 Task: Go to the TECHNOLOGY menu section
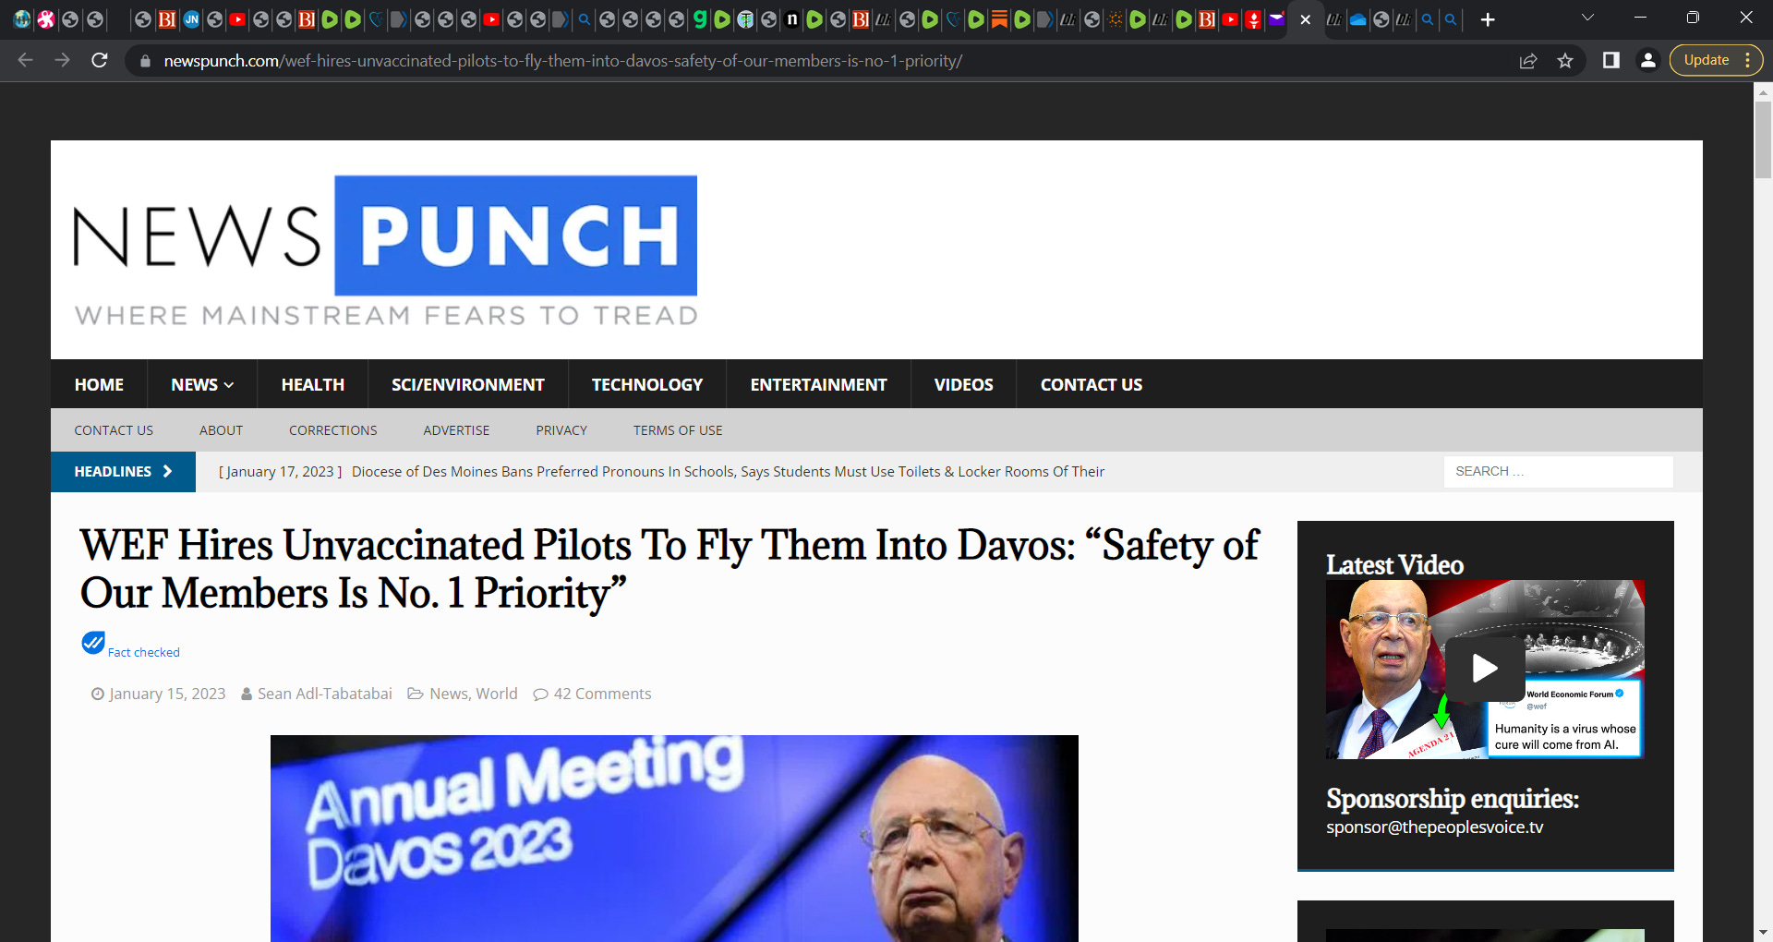647,384
